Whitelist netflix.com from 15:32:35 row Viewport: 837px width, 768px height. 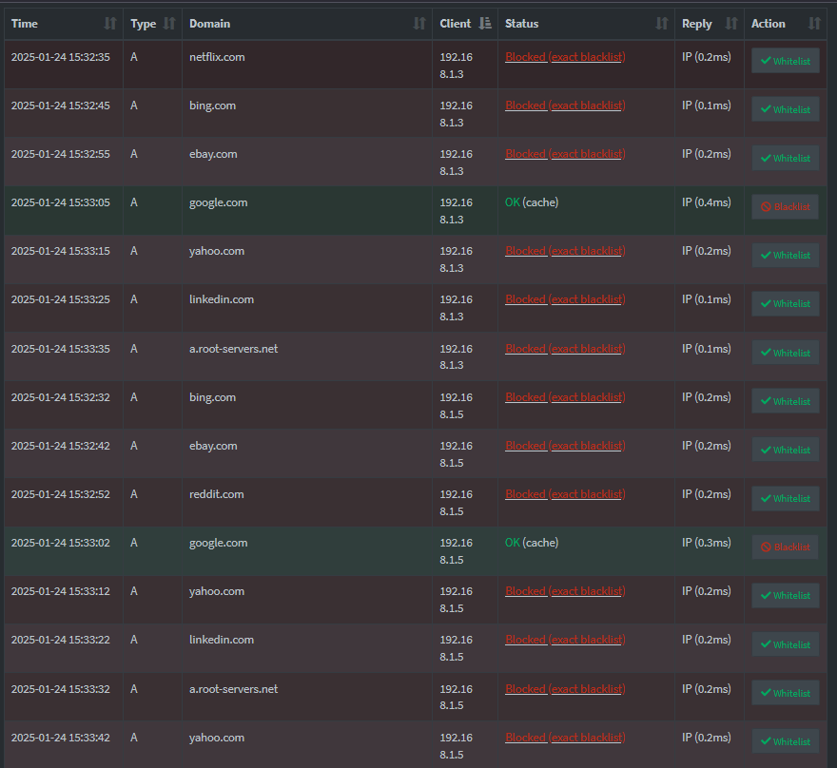[786, 61]
